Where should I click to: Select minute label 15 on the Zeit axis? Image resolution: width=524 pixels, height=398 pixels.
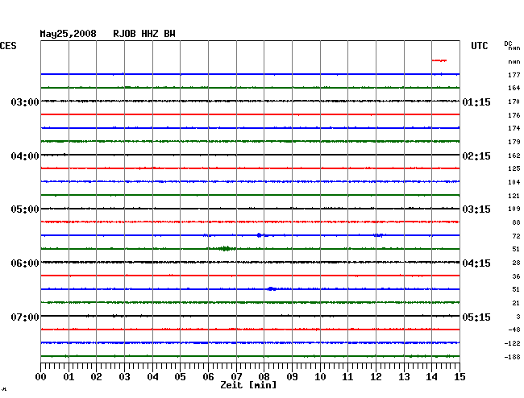click(x=460, y=377)
